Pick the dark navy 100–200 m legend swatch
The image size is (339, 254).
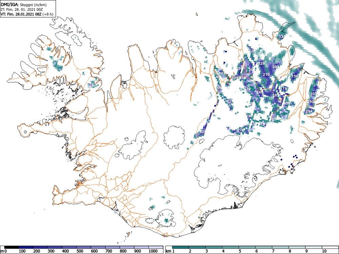[x=26, y=247]
